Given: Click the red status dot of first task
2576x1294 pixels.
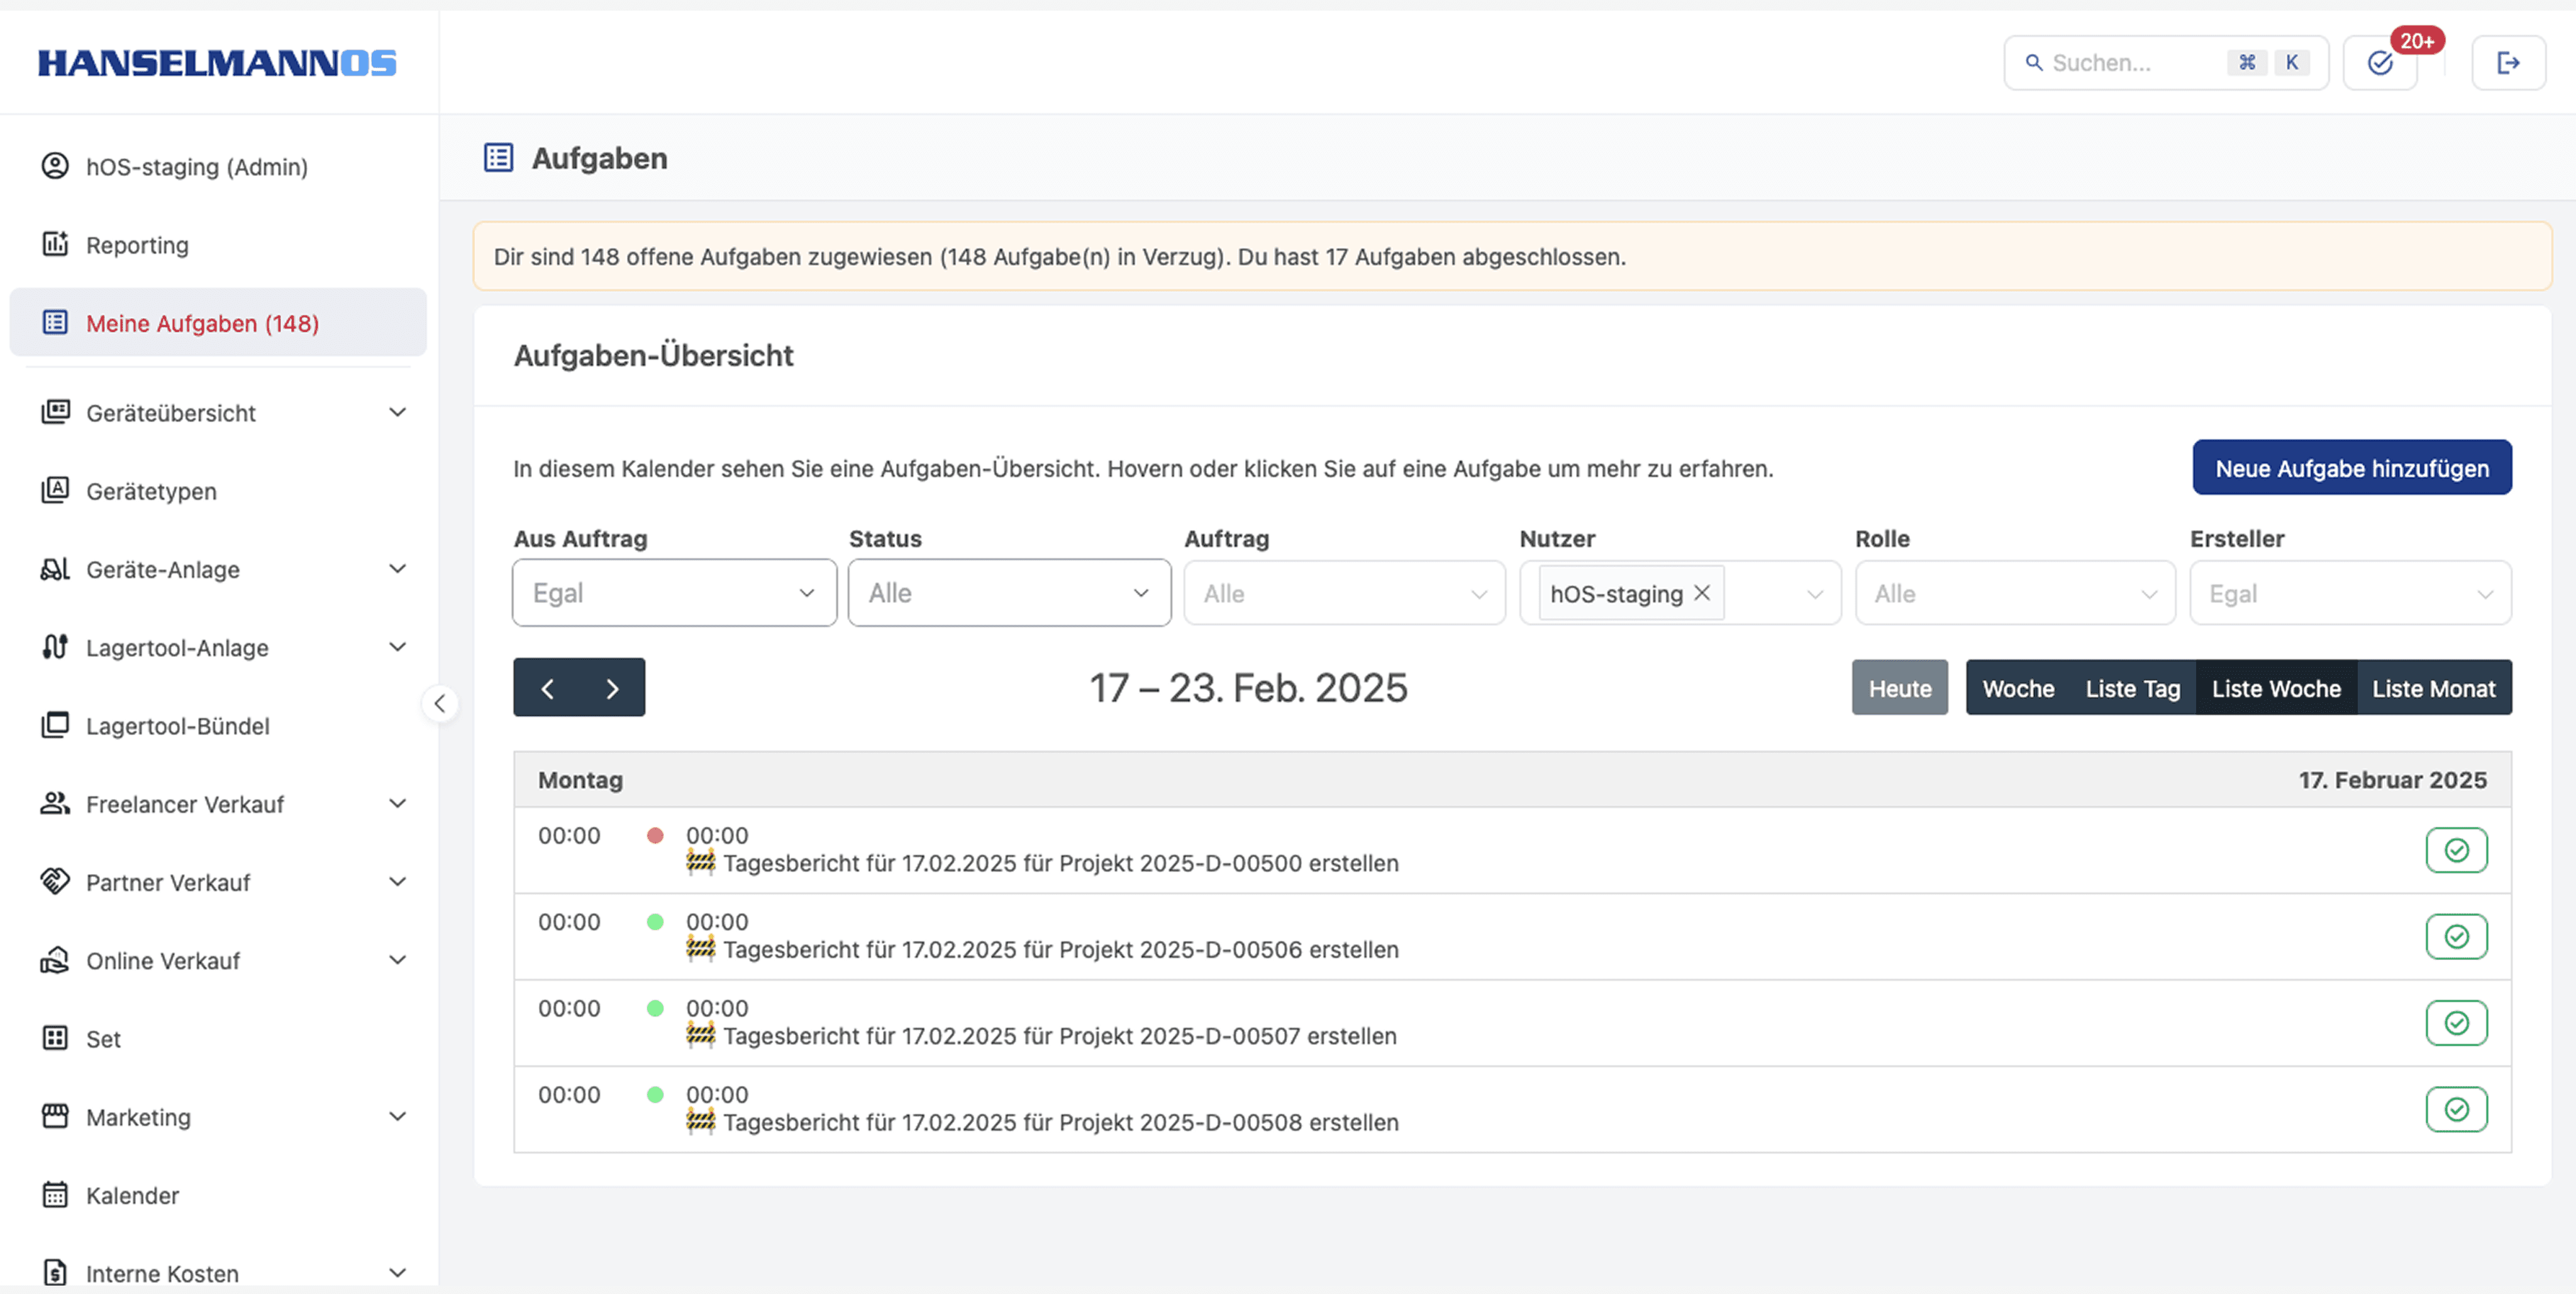Looking at the screenshot, I should tap(655, 835).
